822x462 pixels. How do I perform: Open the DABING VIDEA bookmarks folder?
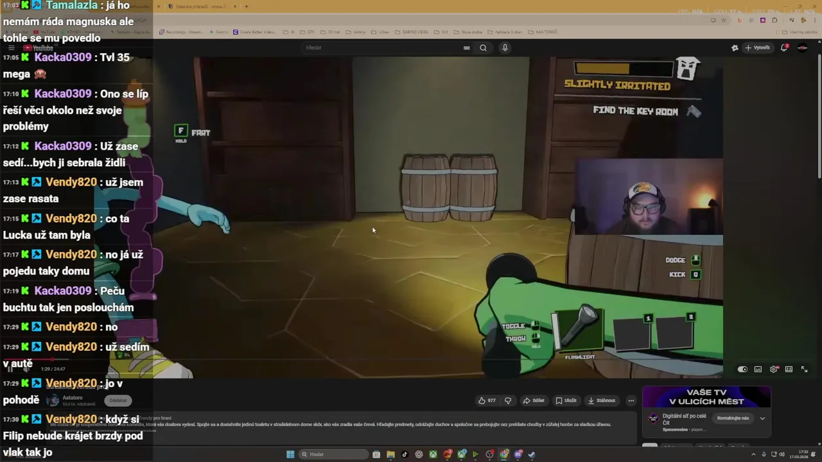[410, 32]
